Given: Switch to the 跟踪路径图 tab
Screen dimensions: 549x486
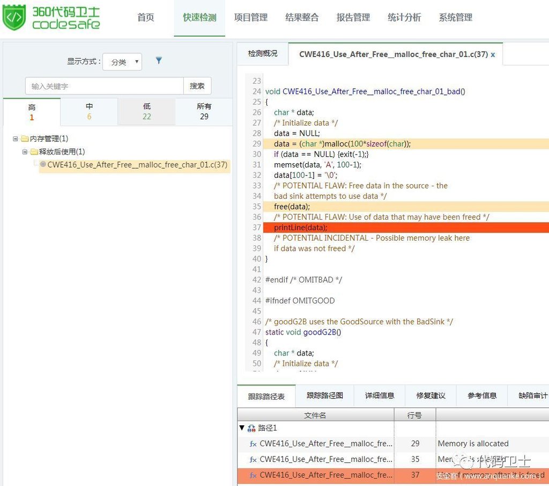Looking at the screenshot, I should 324,396.
